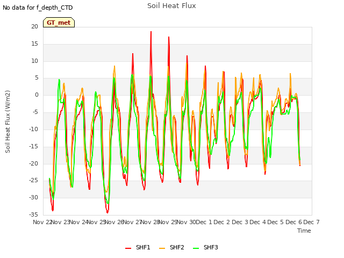This screenshot has height=258, width=344.
Task: Click the Dec 5 x-axis tick label
Action: pos(276,222)
